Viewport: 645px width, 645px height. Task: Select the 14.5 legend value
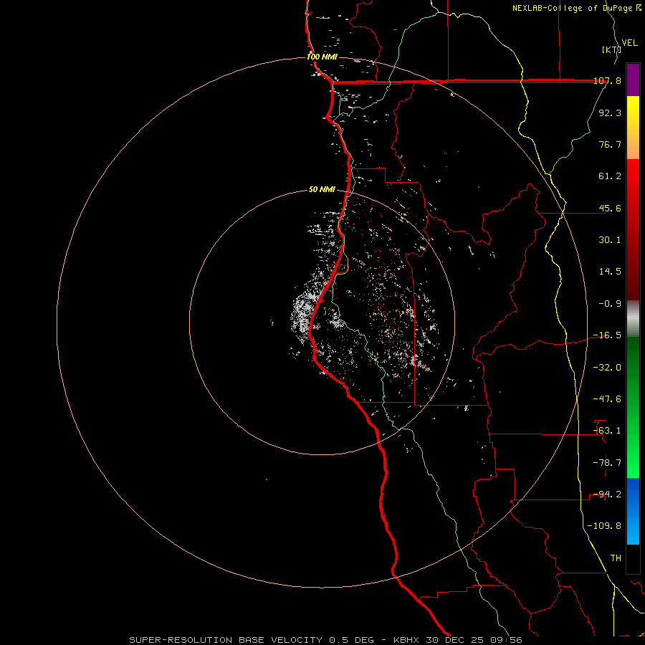(x=610, y=272)
